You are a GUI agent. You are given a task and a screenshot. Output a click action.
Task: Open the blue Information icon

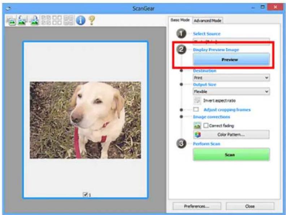pos(81,20)
